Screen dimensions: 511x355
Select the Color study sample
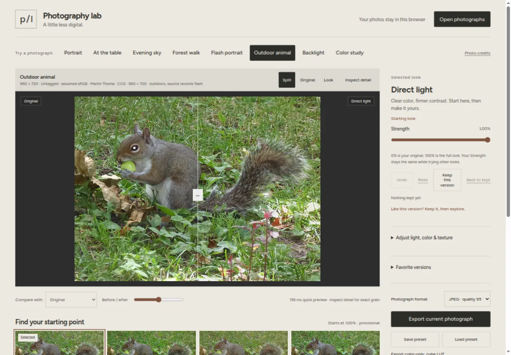[350, 53]
